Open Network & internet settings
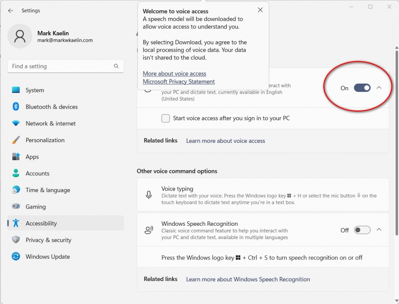399x304 pixels. coord(50,123)
